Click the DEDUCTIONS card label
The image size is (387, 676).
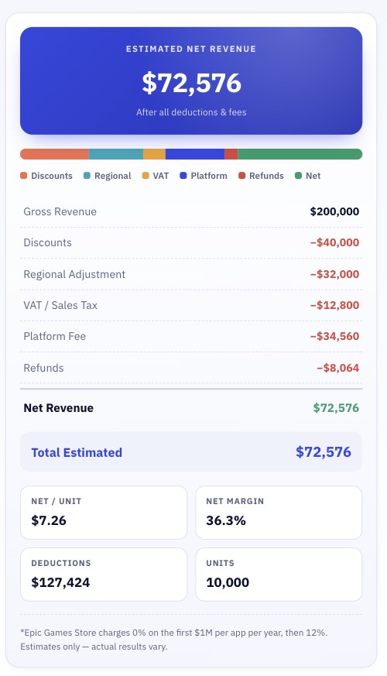(61, 563)
